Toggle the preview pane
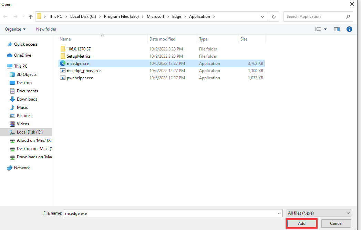This screenshot has width=361, height=230. 337,29
